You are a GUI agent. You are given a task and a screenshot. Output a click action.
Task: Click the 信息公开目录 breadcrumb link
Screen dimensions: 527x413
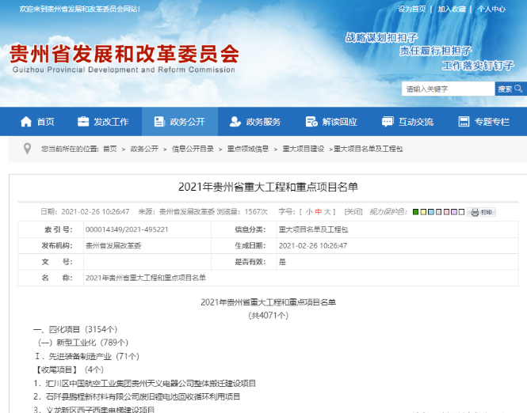pos(193,149)
